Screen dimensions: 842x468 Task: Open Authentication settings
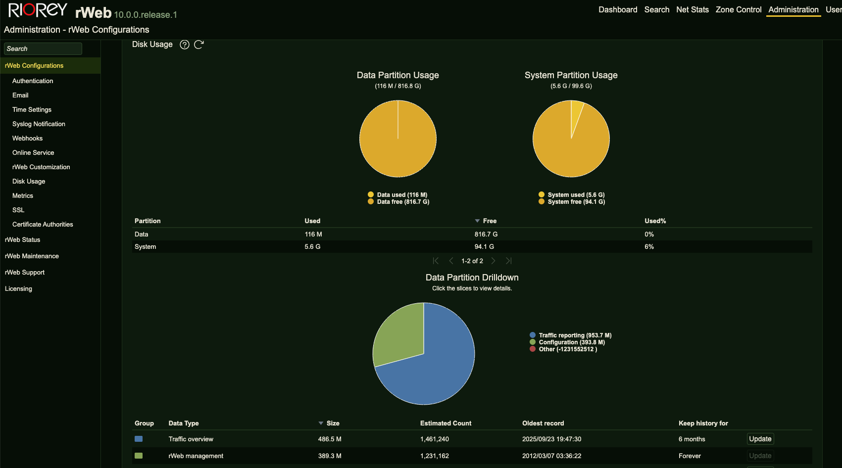[33, 81]
